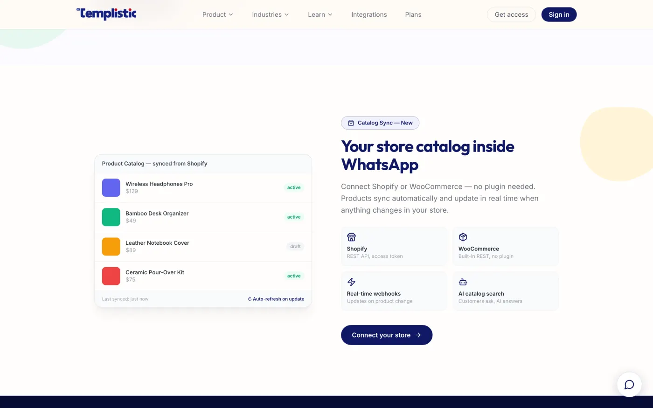653x408 pixels.
Task: Click the $89 price
Action: (131, 250)
